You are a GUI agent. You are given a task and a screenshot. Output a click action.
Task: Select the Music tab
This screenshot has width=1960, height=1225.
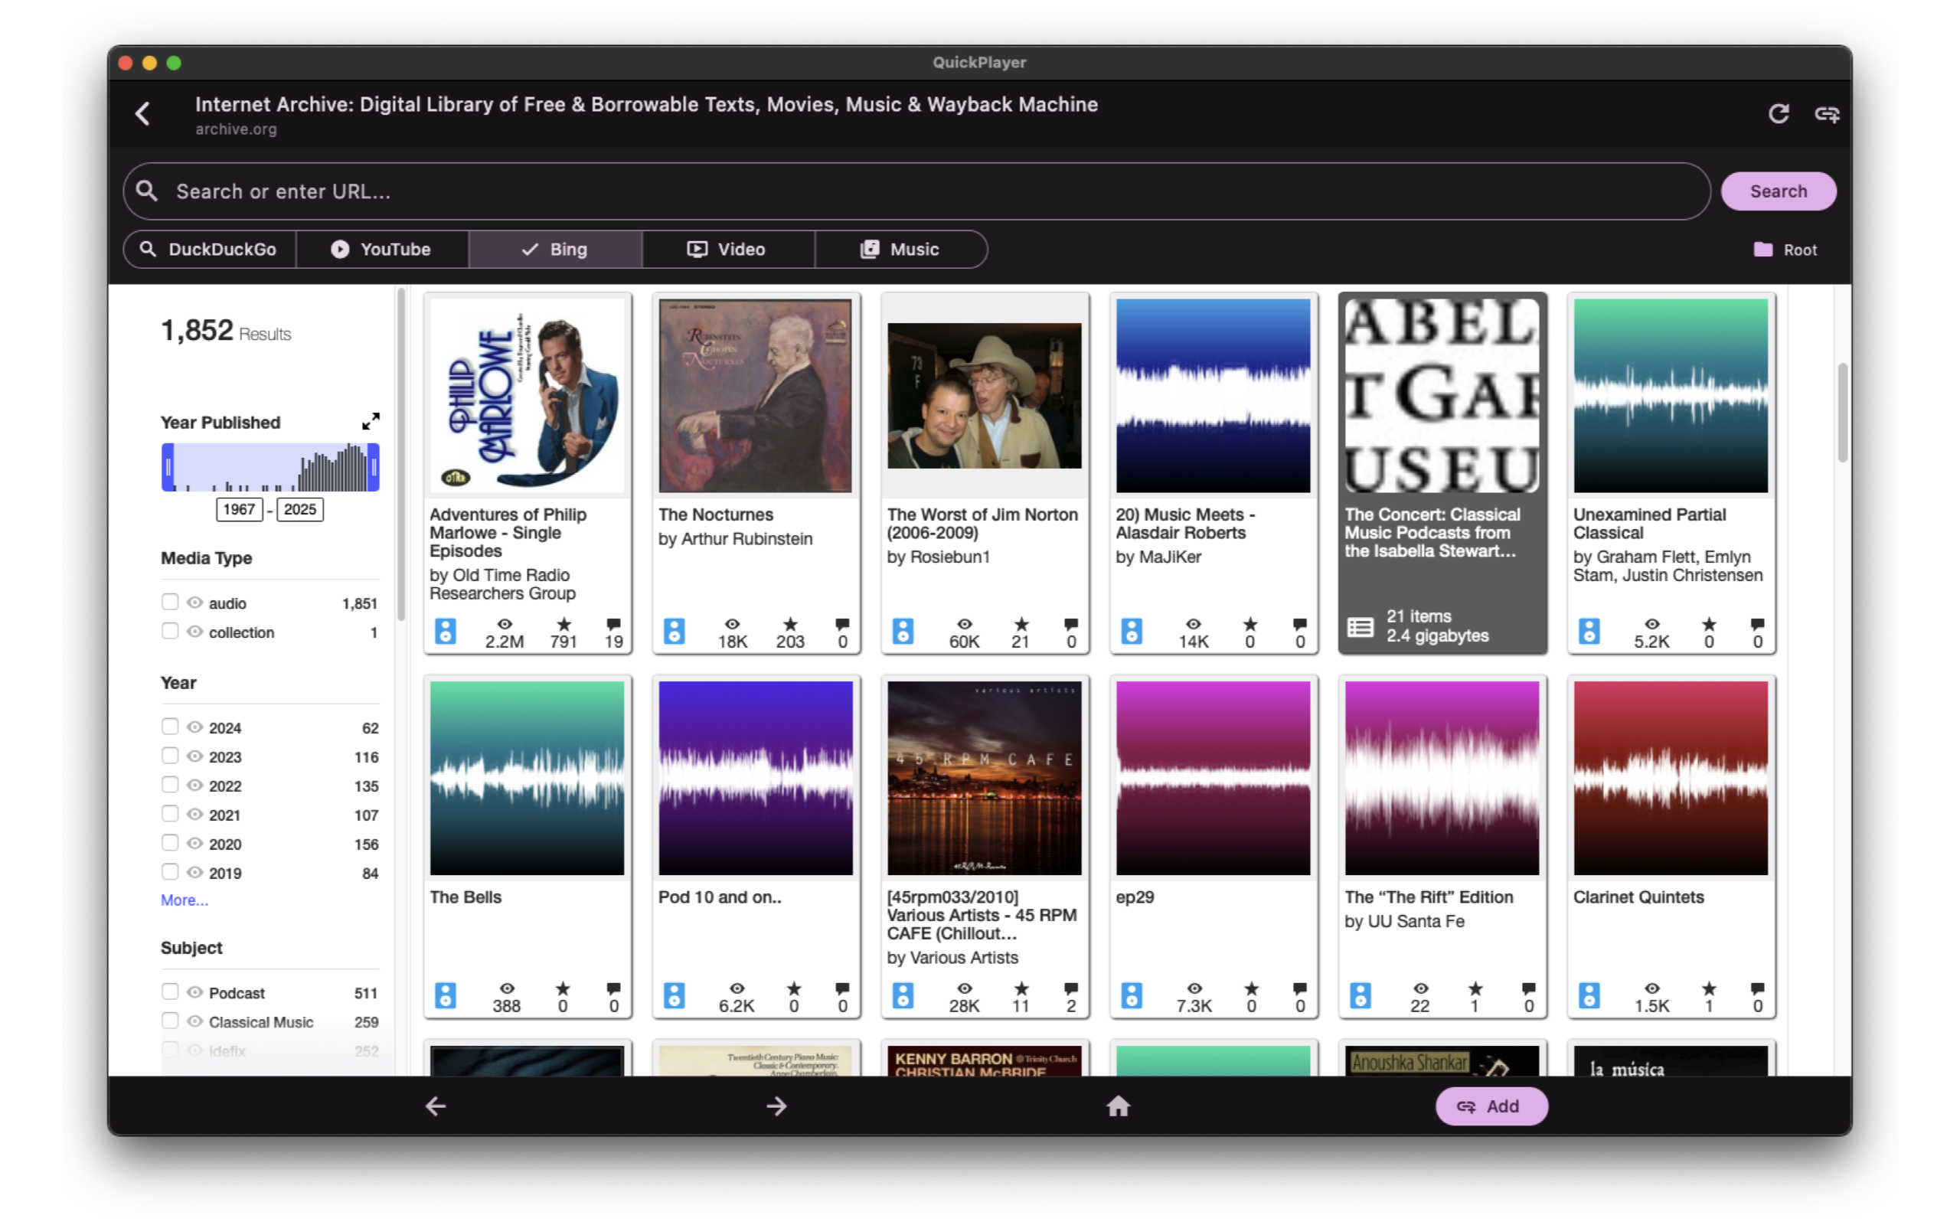coord(900,250)
